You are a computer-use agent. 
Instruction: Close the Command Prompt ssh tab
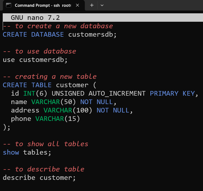[77, 5]
